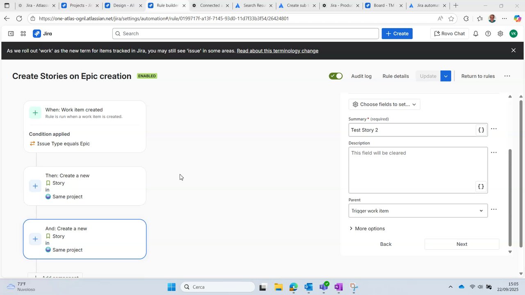Open browser extensions icon
The image size is (525, 295).
click(466, 18)
